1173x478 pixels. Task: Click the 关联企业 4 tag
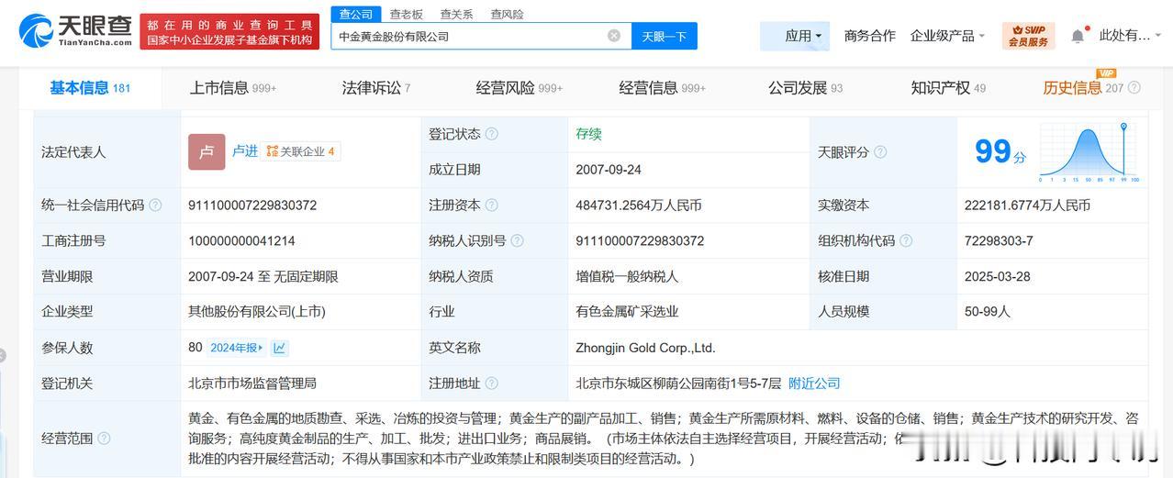click(301, 151)
